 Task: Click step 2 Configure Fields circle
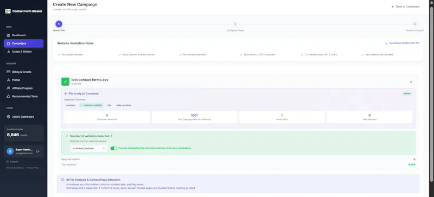[x=235, y=24]
